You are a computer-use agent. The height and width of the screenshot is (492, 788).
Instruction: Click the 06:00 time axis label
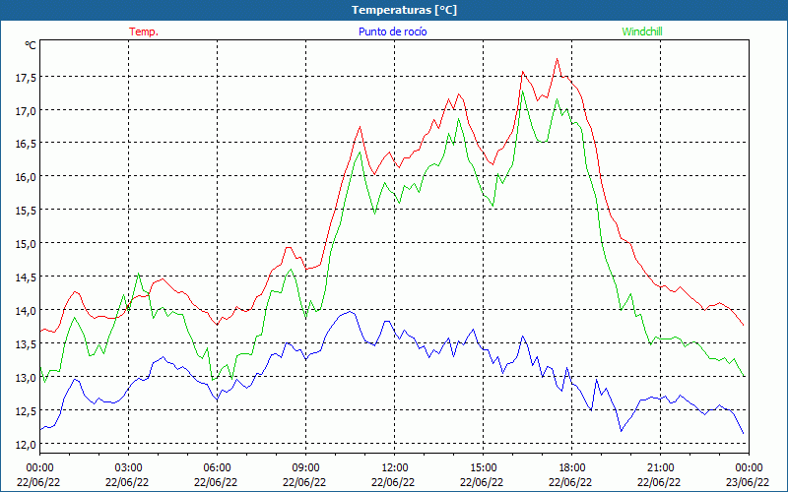point(217,468)
